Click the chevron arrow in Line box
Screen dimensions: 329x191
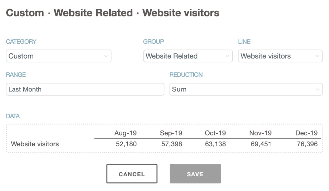317,56
